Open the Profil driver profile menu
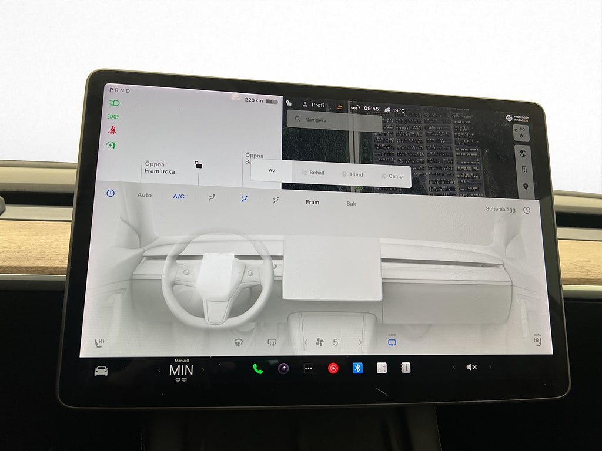Image resolution: width=602 pixels, height=451 pixels. [314, 105]
